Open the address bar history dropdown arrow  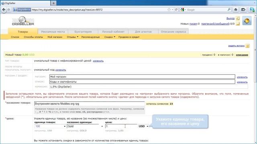coord(173,10)
